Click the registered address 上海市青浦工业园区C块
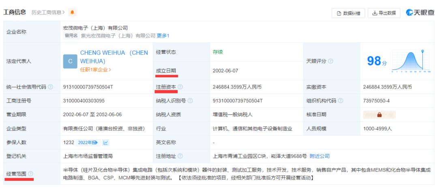Image resolution: width=438 pixels, height=190 pixels. [x=260, y=156]
